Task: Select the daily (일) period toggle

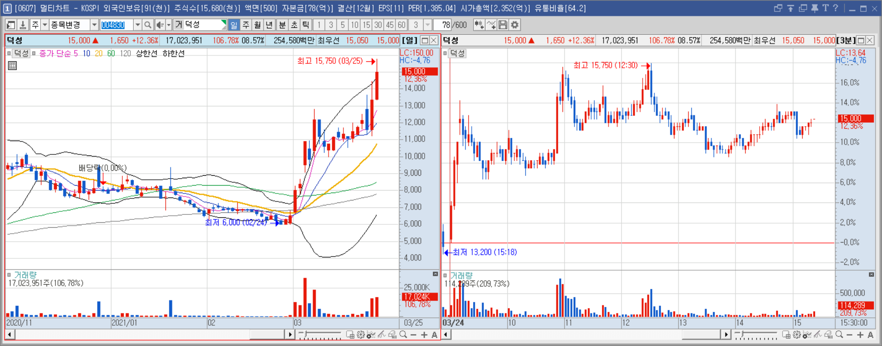Action: click(x=234, y=25)
